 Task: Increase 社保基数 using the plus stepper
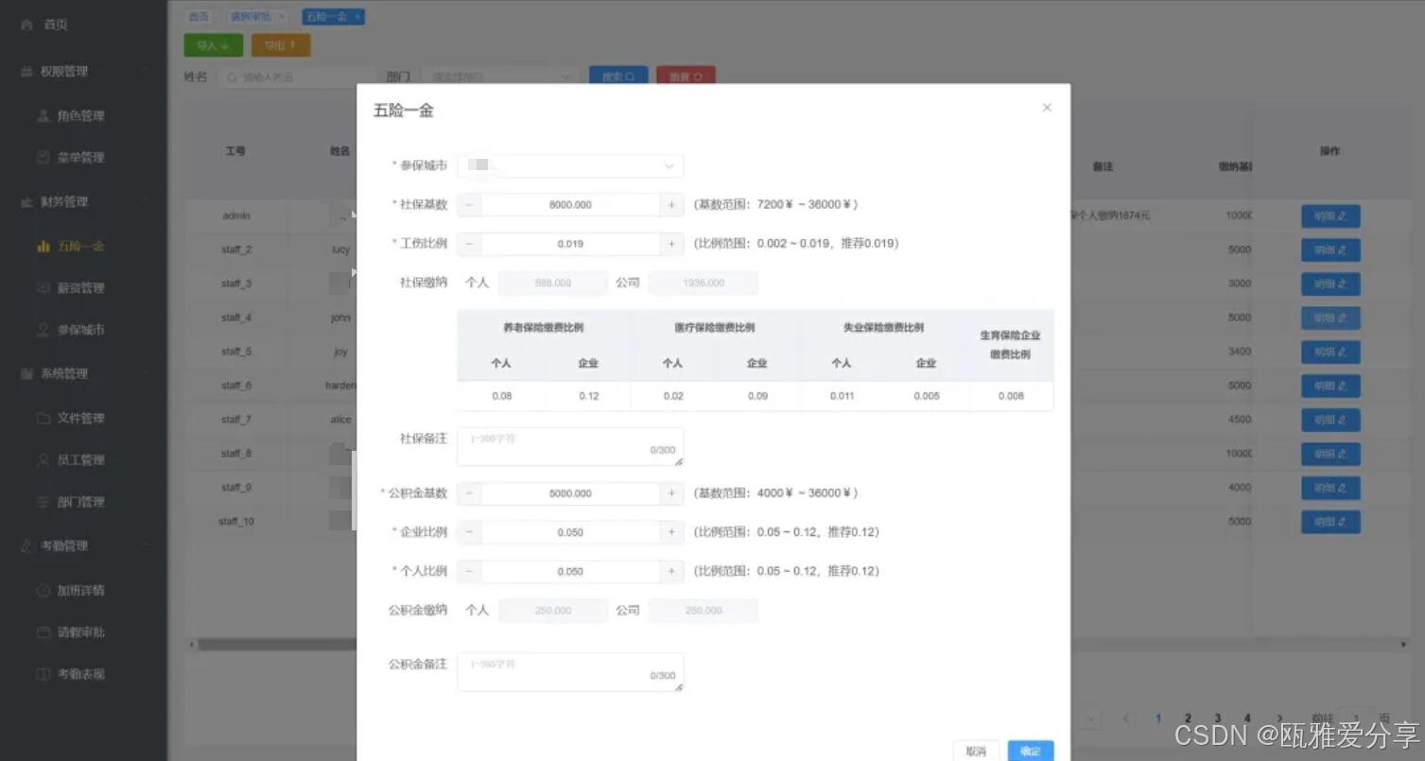672,204
